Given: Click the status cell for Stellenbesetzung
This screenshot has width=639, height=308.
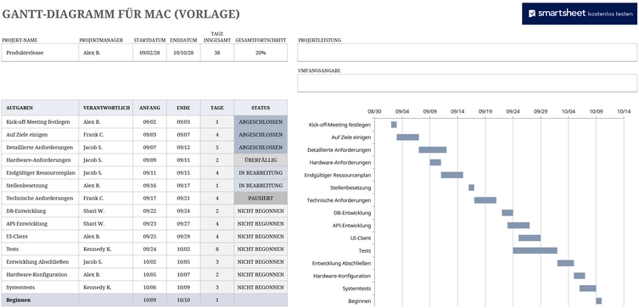Looking at the screenshot, I should [x=261, y=185].
